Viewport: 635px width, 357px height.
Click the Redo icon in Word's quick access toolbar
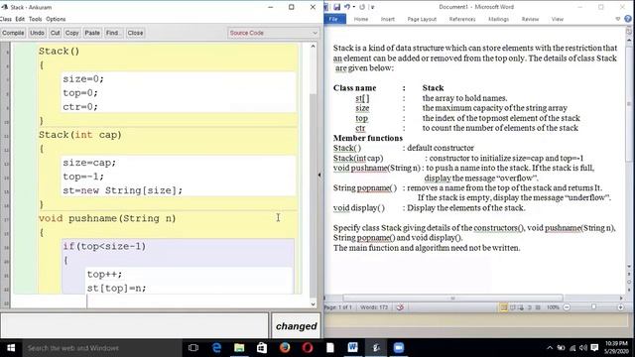[x=362, y=7]
